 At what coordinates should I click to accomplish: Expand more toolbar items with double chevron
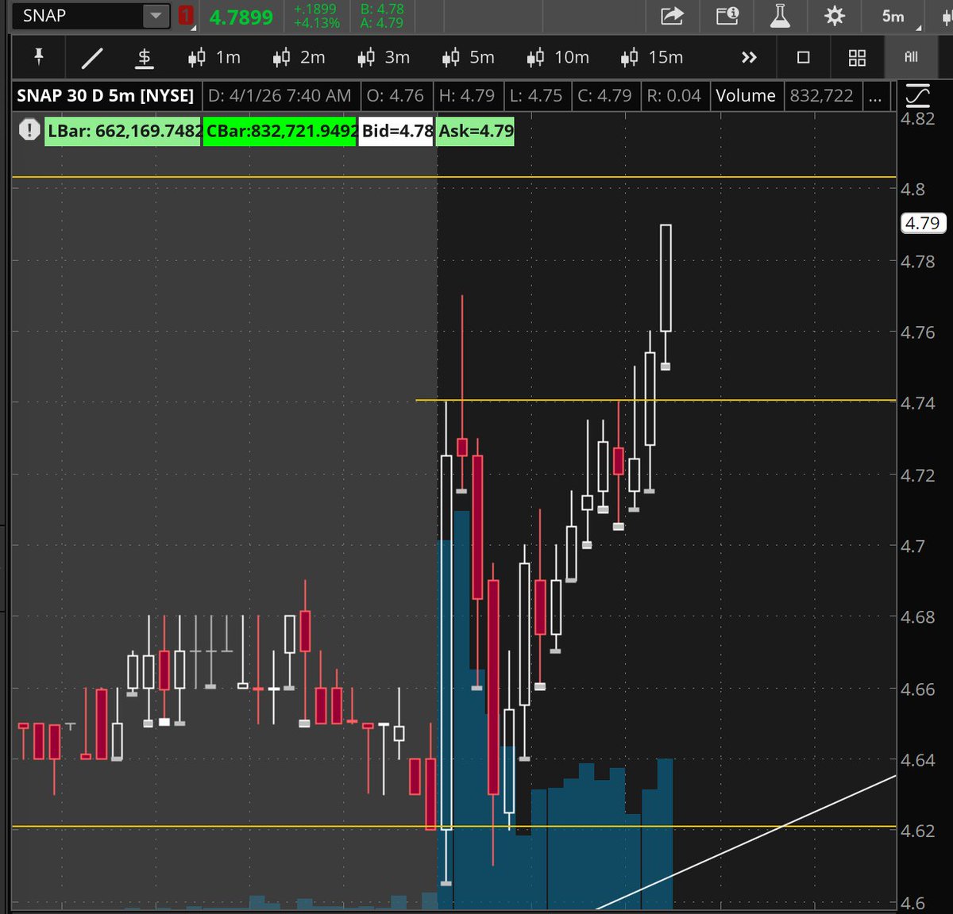[749, 57]
